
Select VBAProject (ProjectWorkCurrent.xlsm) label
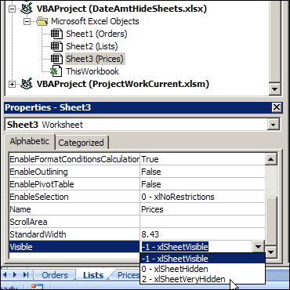tap(123, 84)
